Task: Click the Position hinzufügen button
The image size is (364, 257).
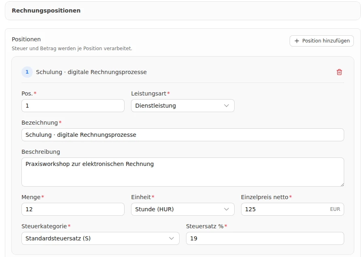Action: (322, 41)
